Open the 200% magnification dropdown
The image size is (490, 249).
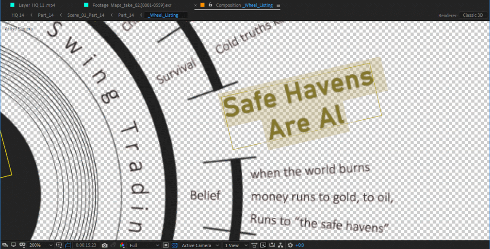[x=41, y=245]
